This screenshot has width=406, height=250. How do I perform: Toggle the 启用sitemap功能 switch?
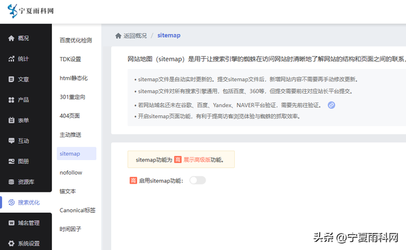[197, 180]
